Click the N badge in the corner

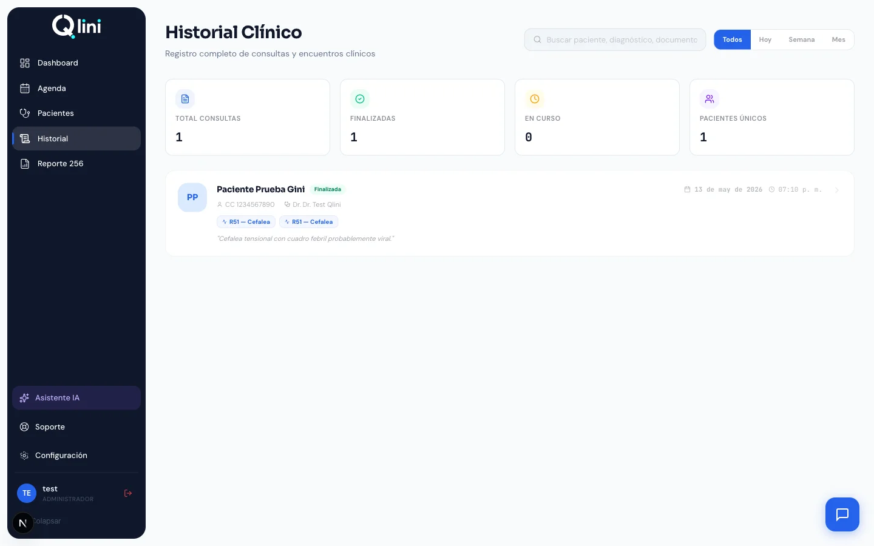pyautogui.click(x=23, y=523)
